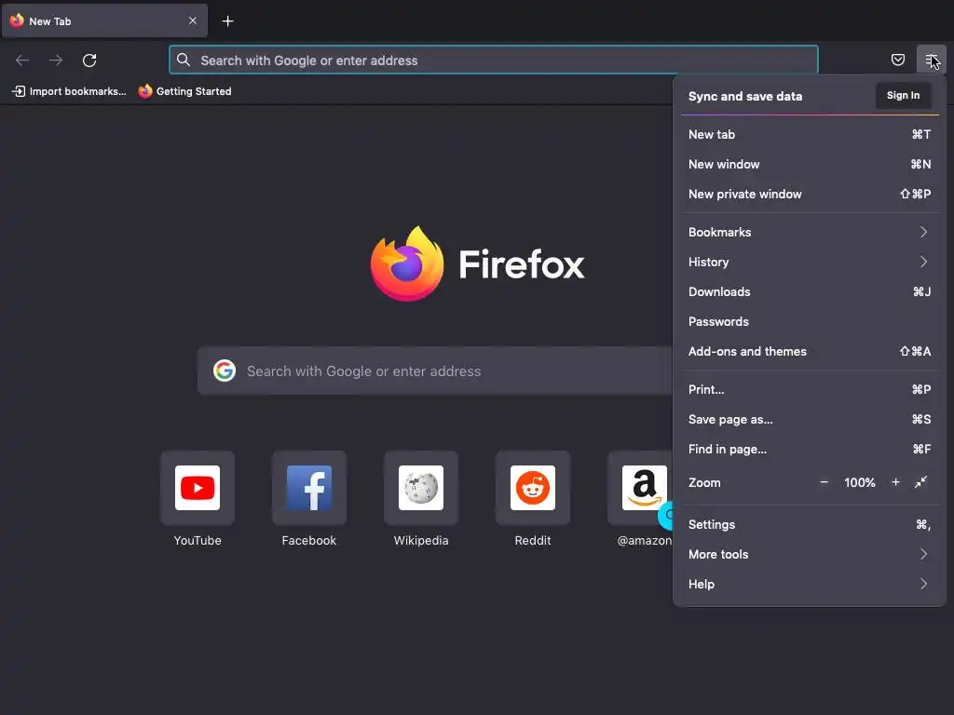The image size is (954, 715).
Task: Click the Google logo in page search box
Action: 225,371
